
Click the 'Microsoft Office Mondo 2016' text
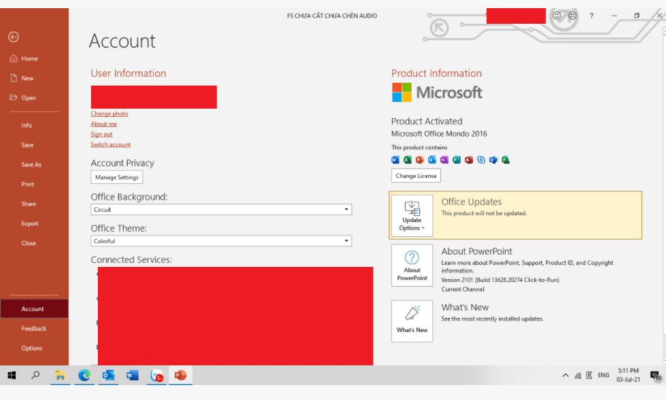click(x=439, y=134)
